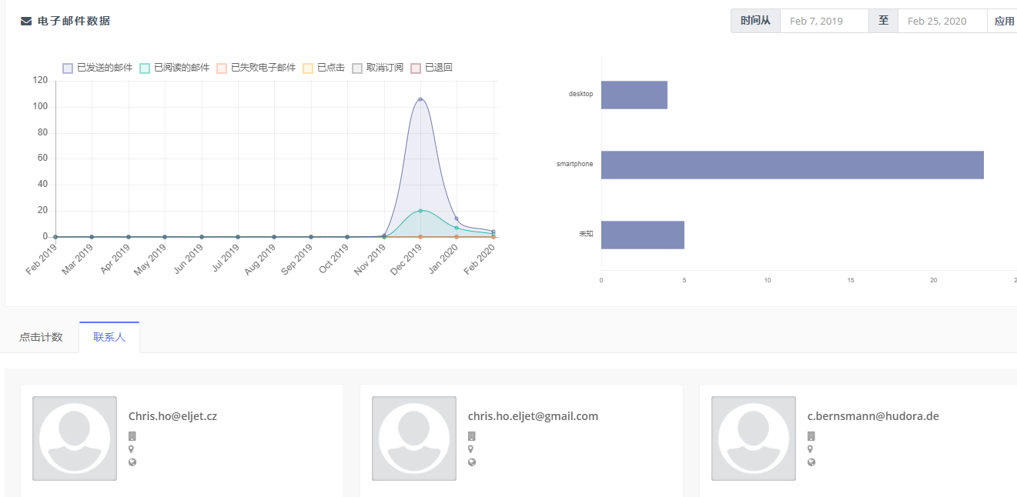Hide the 已失败电子邮件 legend series
This screenshot has height=497, width=1017.
pos(256,68)
